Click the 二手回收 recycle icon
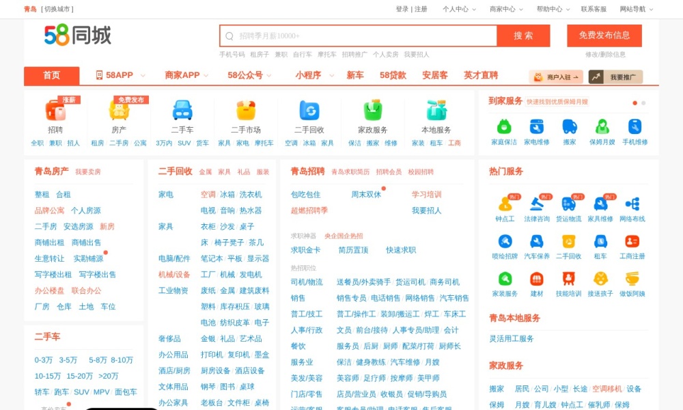 [309, 110]
